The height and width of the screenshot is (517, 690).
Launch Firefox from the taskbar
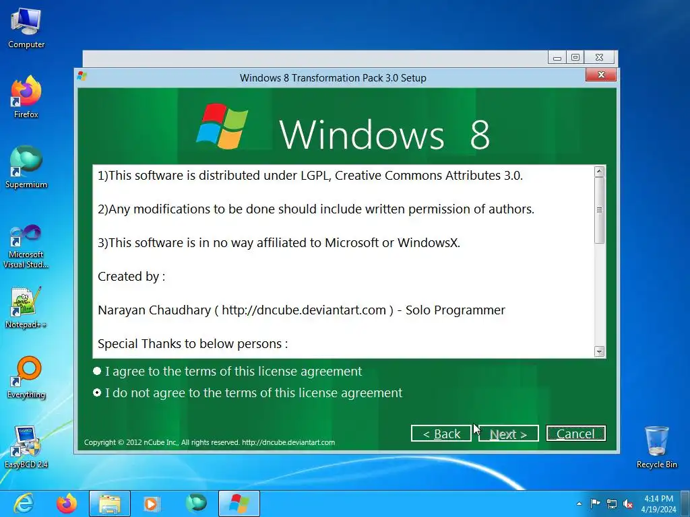tap(67, 504)
